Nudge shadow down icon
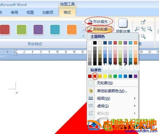Screen dimensions: 159x134 click(143, 36)
